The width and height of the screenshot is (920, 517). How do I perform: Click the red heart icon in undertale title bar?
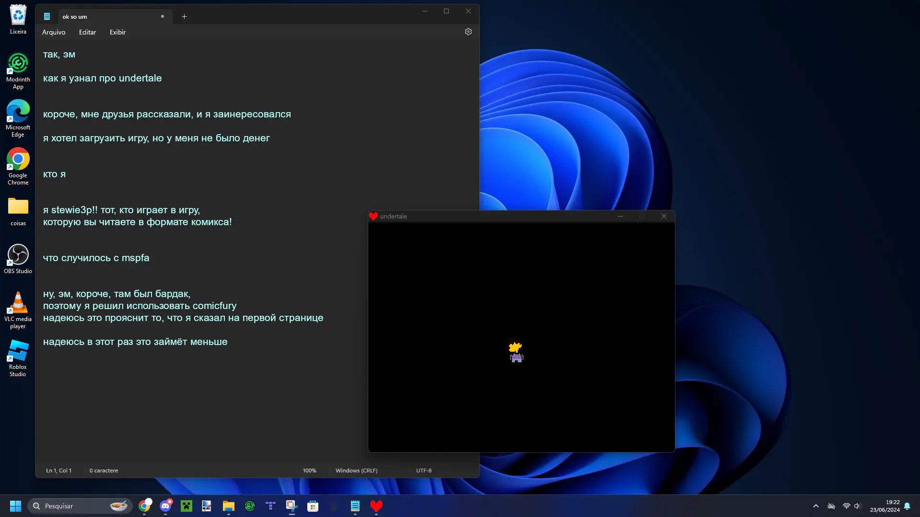373,216
